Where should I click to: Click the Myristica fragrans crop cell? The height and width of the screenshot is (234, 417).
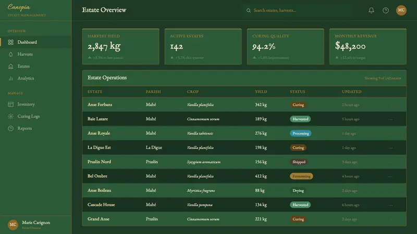(201, 191)
